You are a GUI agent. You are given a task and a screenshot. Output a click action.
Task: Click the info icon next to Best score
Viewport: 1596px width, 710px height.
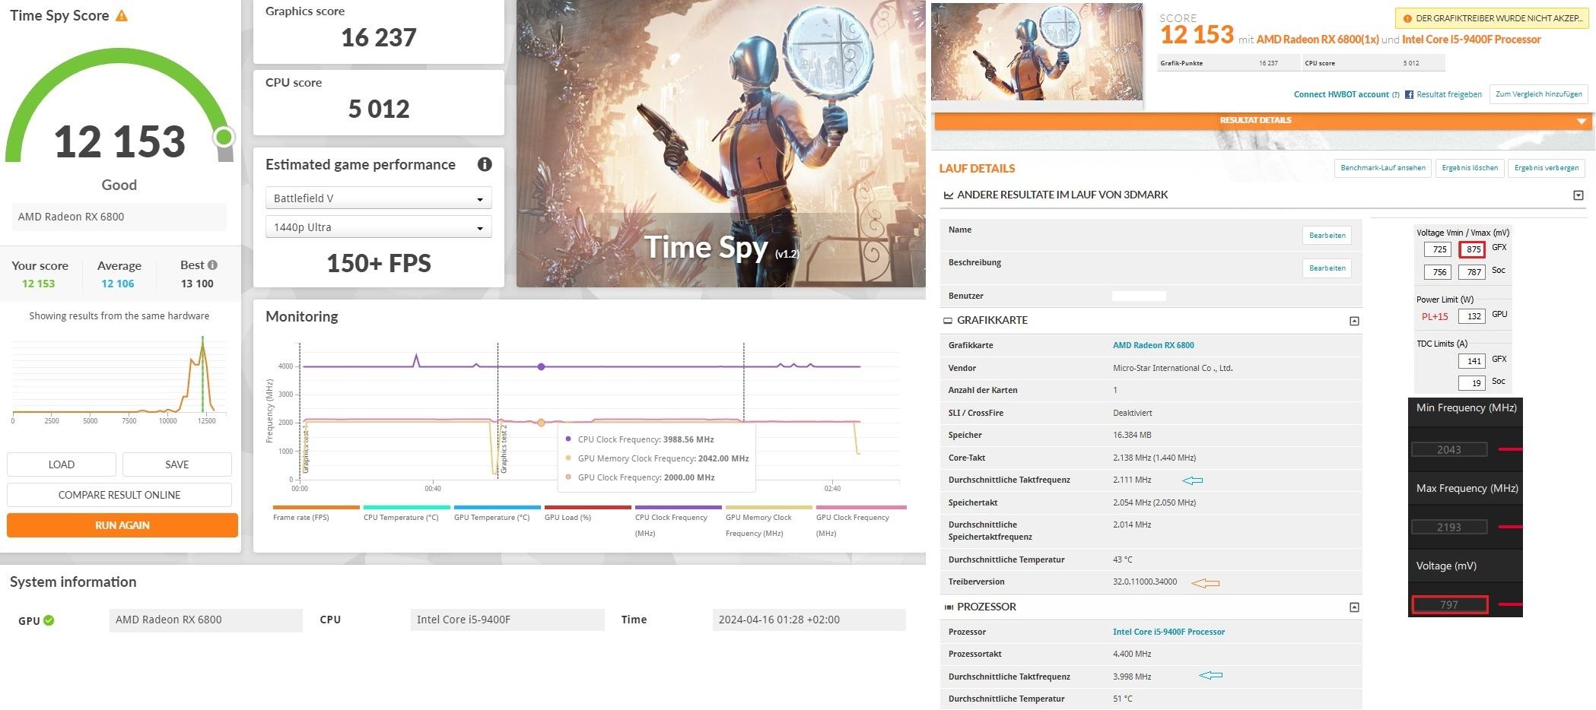(213, 265)
